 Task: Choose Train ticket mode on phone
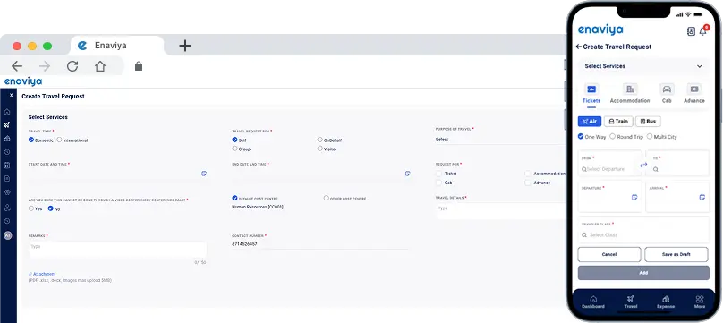pyautogui.click(x=618, y=121)
